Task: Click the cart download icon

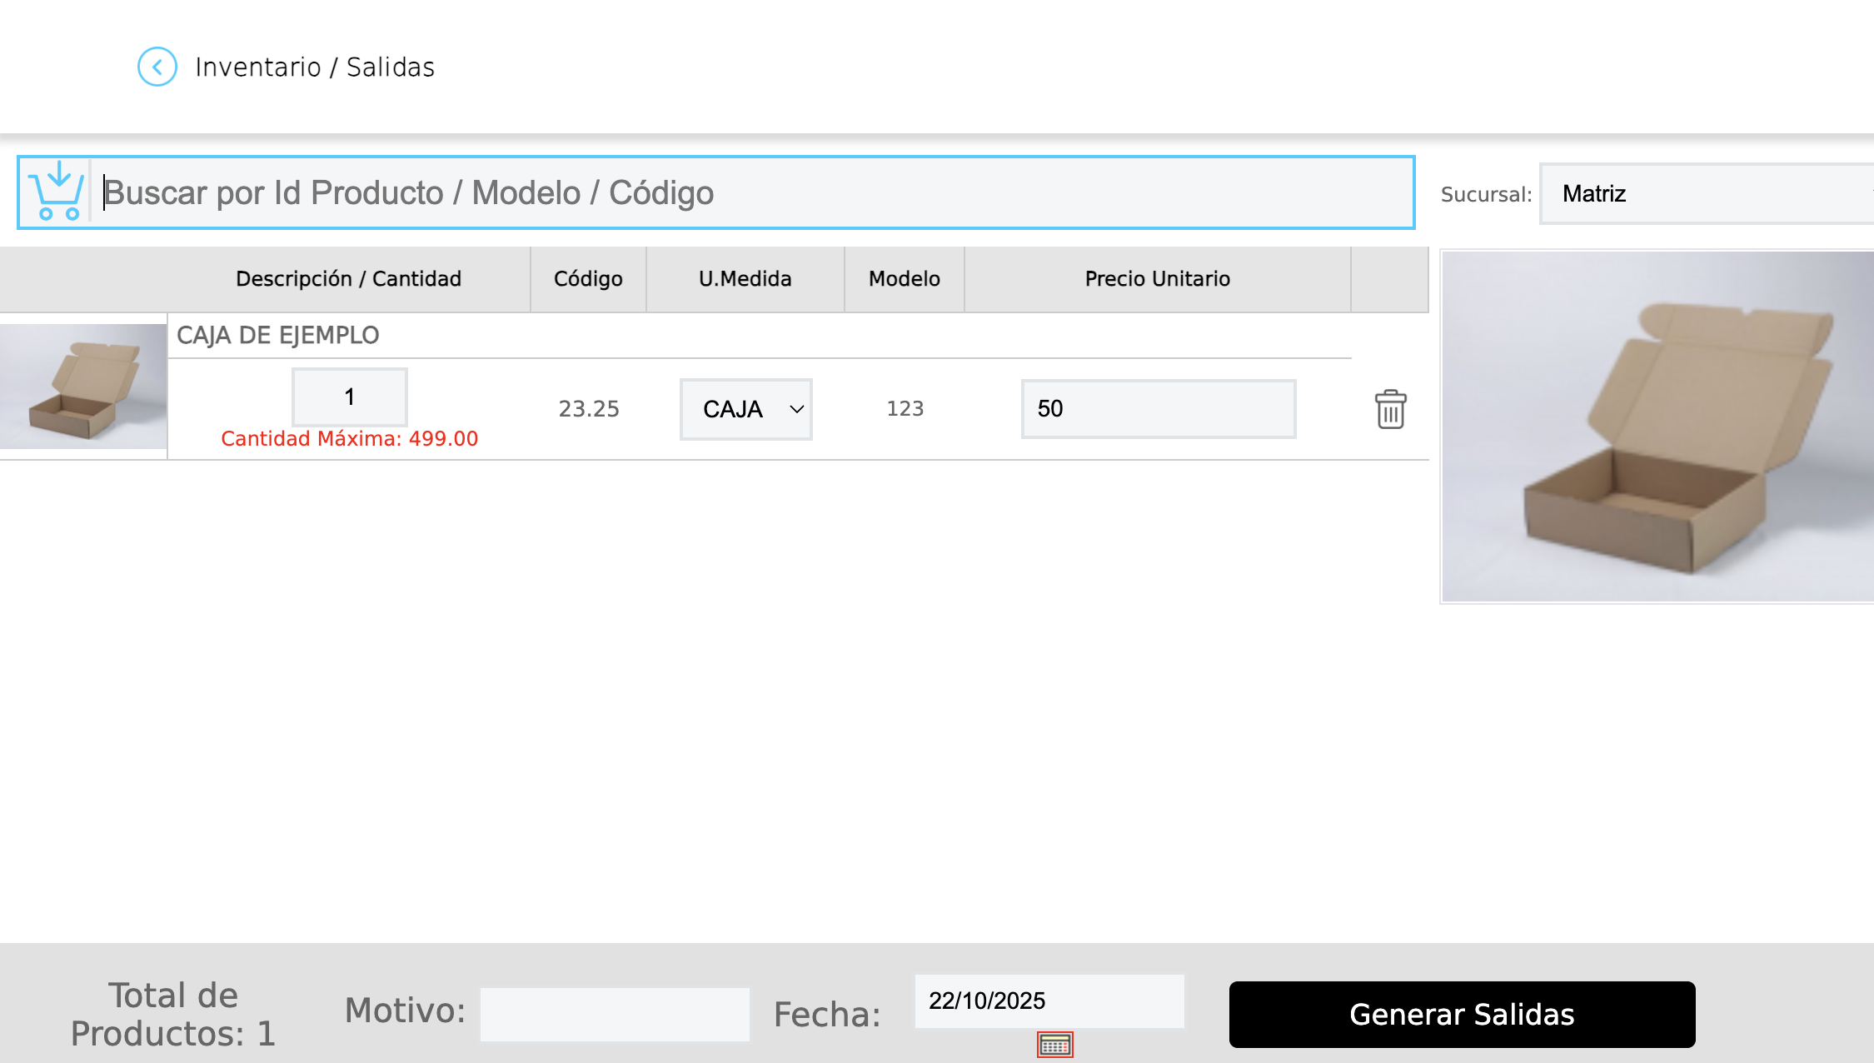Action: (x=56, y=192)
